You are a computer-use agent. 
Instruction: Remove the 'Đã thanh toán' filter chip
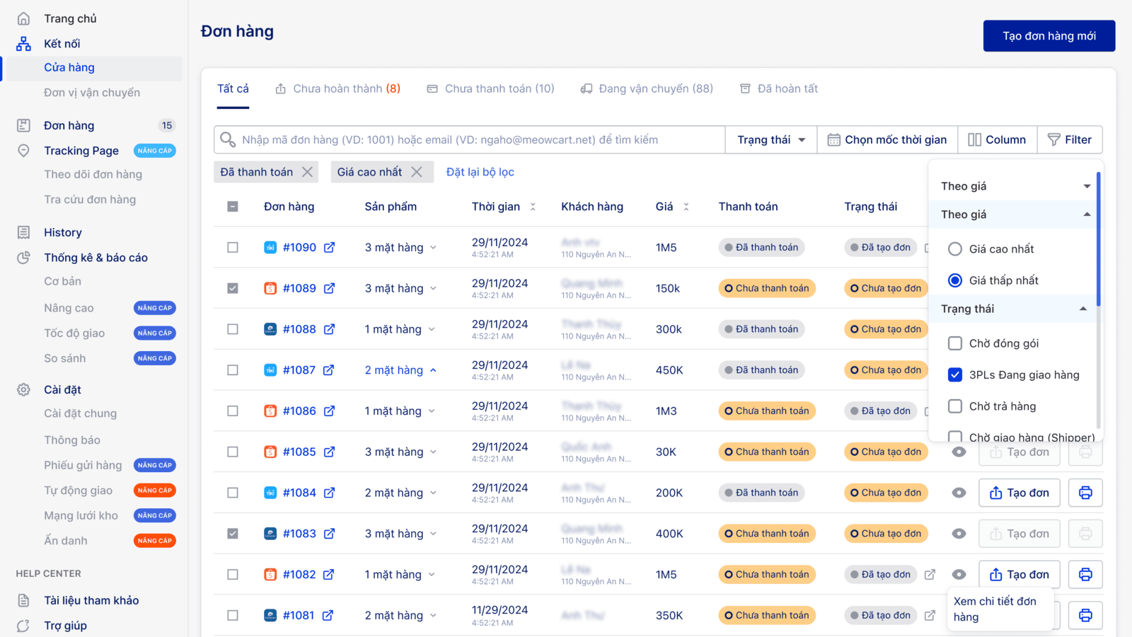click(307, 172)
